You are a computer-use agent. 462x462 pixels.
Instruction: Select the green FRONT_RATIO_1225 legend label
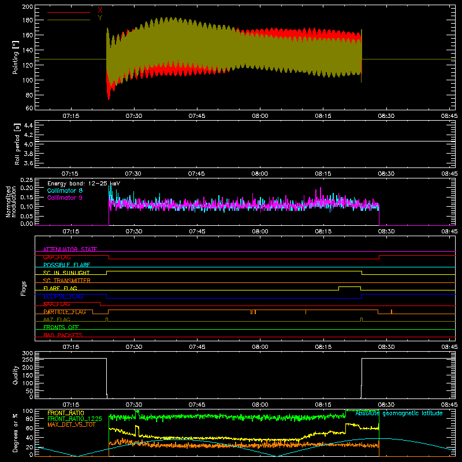click(x=74, y=419)
